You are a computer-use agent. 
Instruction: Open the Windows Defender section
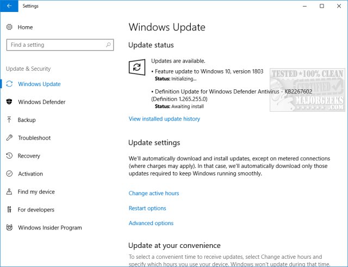point(42,102)
